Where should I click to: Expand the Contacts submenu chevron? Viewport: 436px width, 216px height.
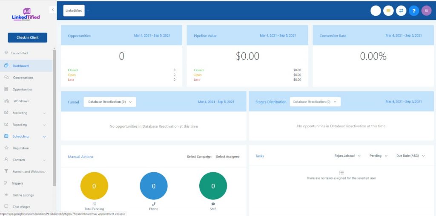[44, 160]
